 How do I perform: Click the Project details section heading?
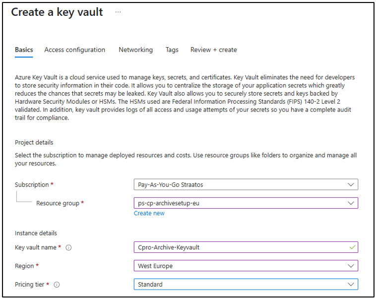(x=34, y=142)
